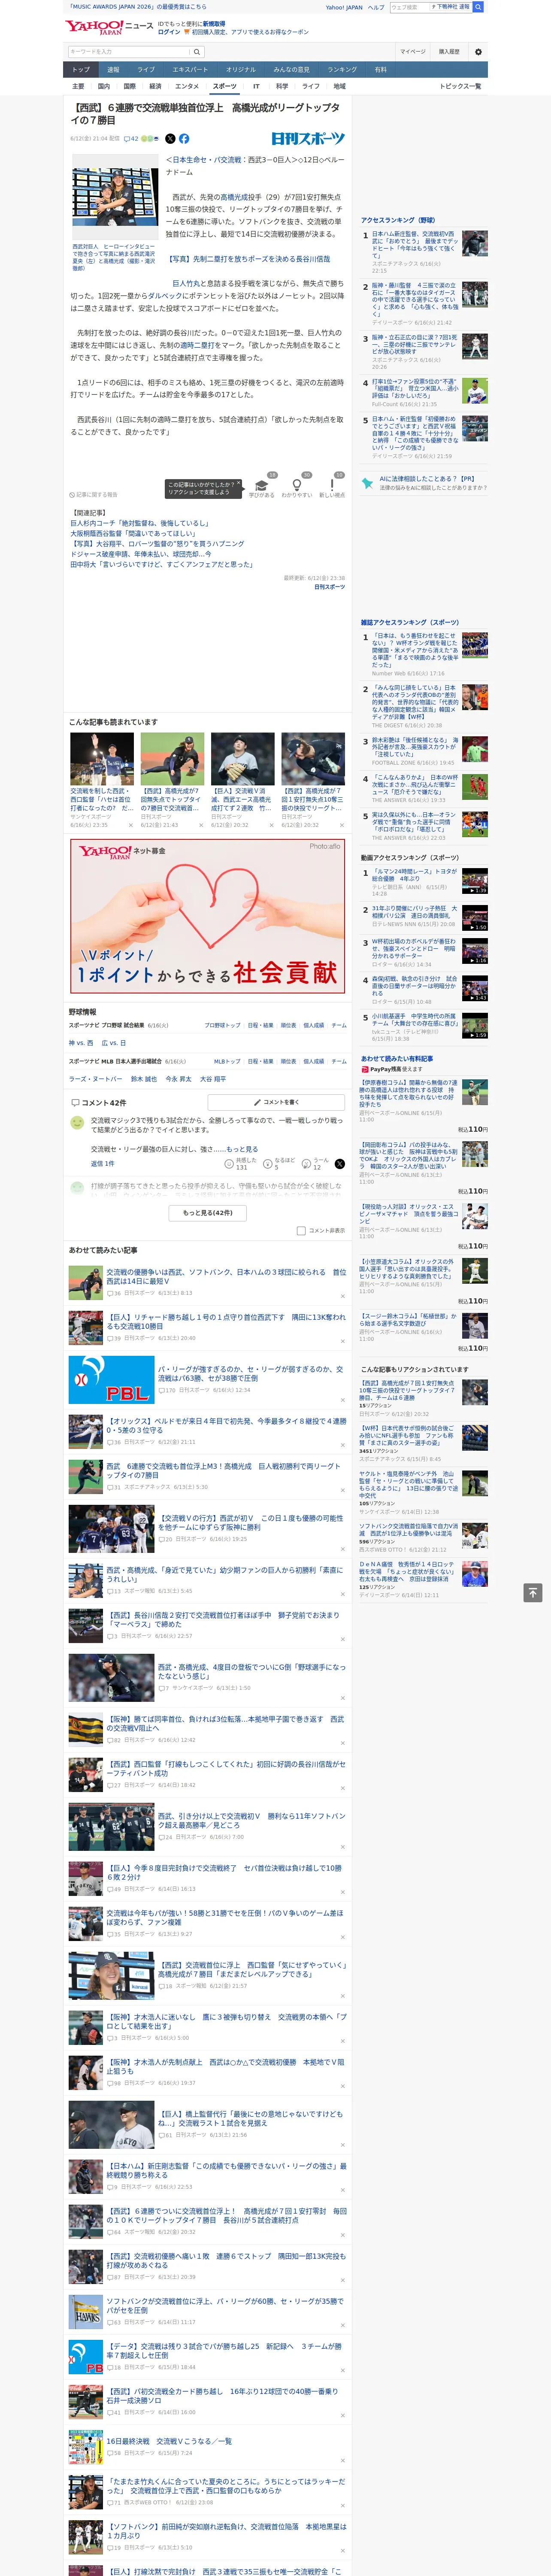The height and width of the screenshot is (2576, 551).
Task: Open トピックス一覧 link
Action: click(460, 86)
